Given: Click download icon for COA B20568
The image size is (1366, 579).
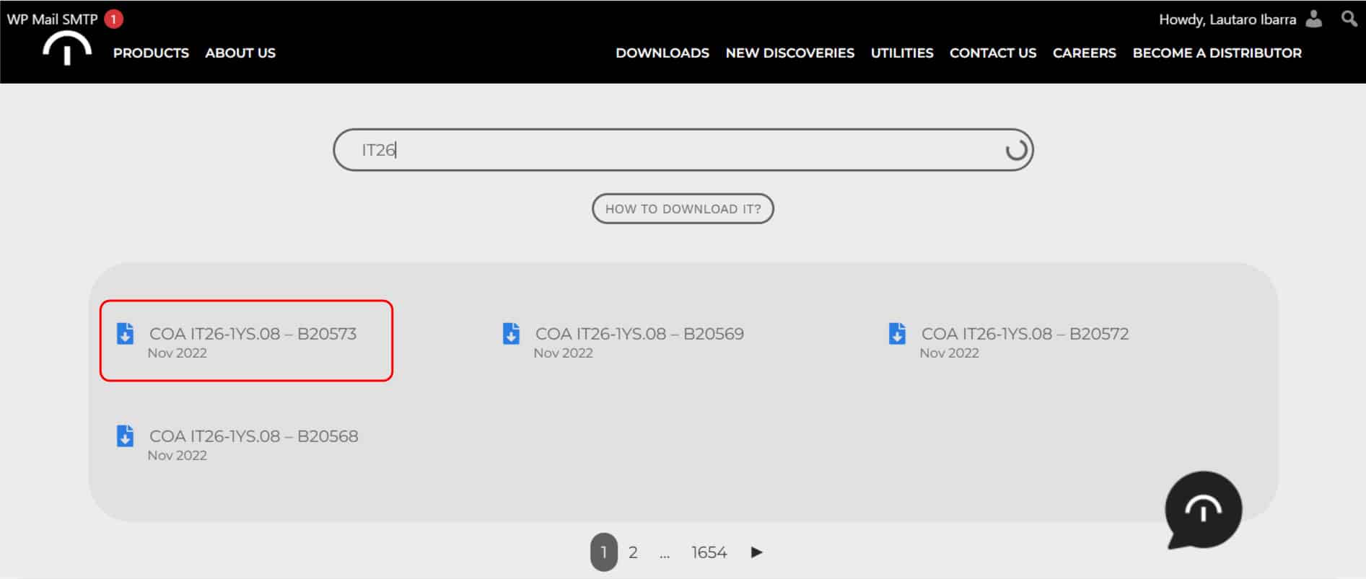Looking at the screenshot, I should point(125,436).
